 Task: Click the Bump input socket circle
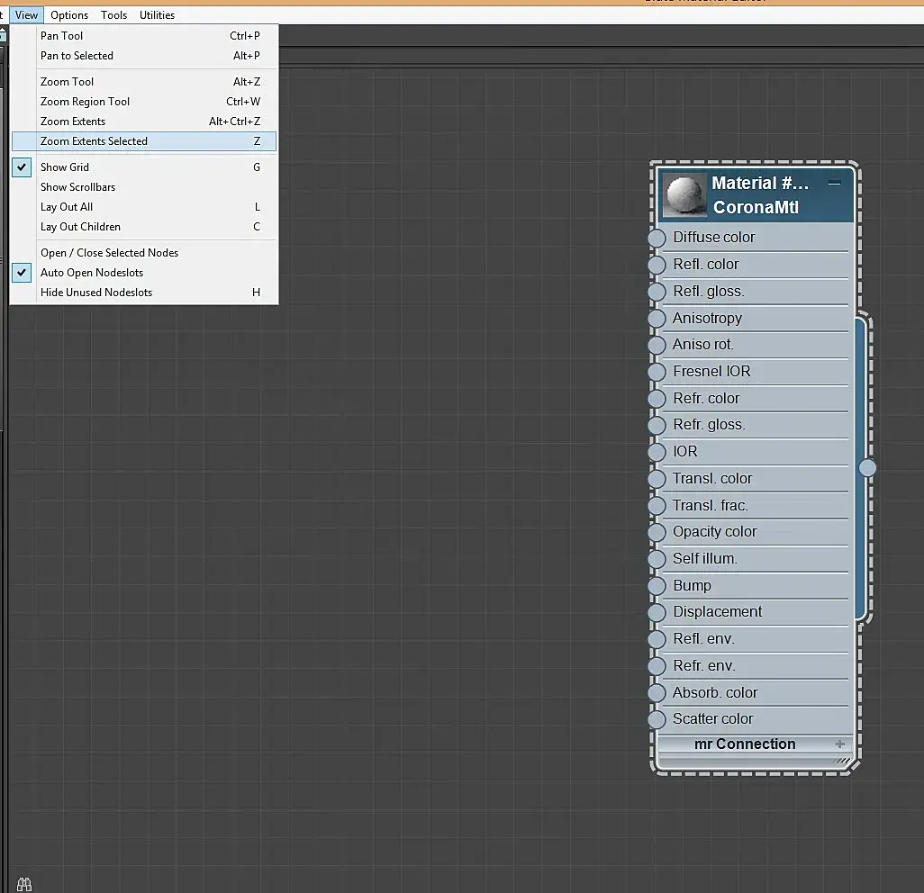tap(657, 586)
